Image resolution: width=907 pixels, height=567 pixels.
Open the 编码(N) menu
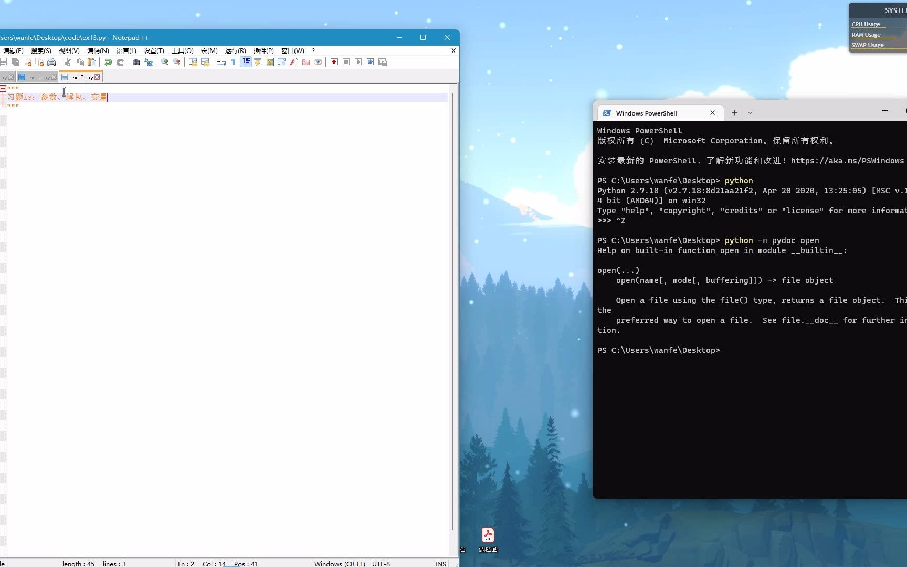(98, 51)
